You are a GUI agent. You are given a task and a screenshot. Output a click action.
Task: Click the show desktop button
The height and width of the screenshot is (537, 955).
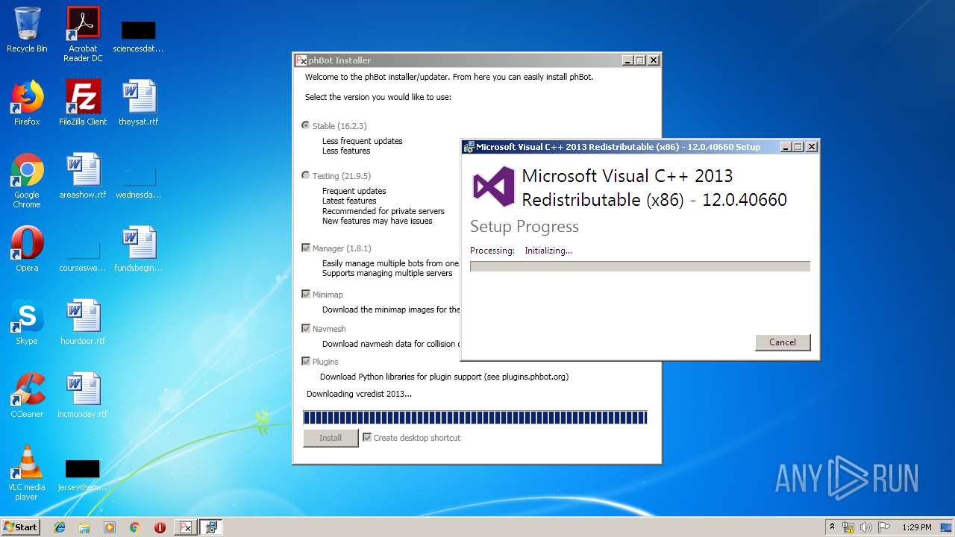pyautogui.click(x=947, y=527)
